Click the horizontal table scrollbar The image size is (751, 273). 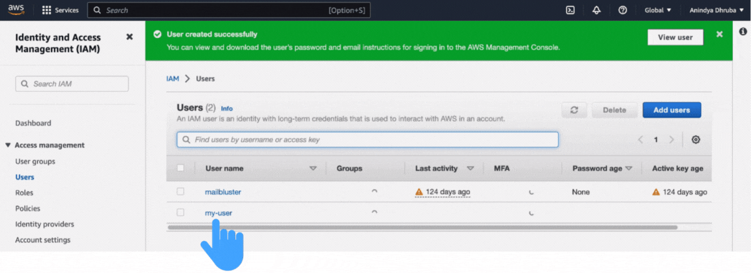coord(422,227)
